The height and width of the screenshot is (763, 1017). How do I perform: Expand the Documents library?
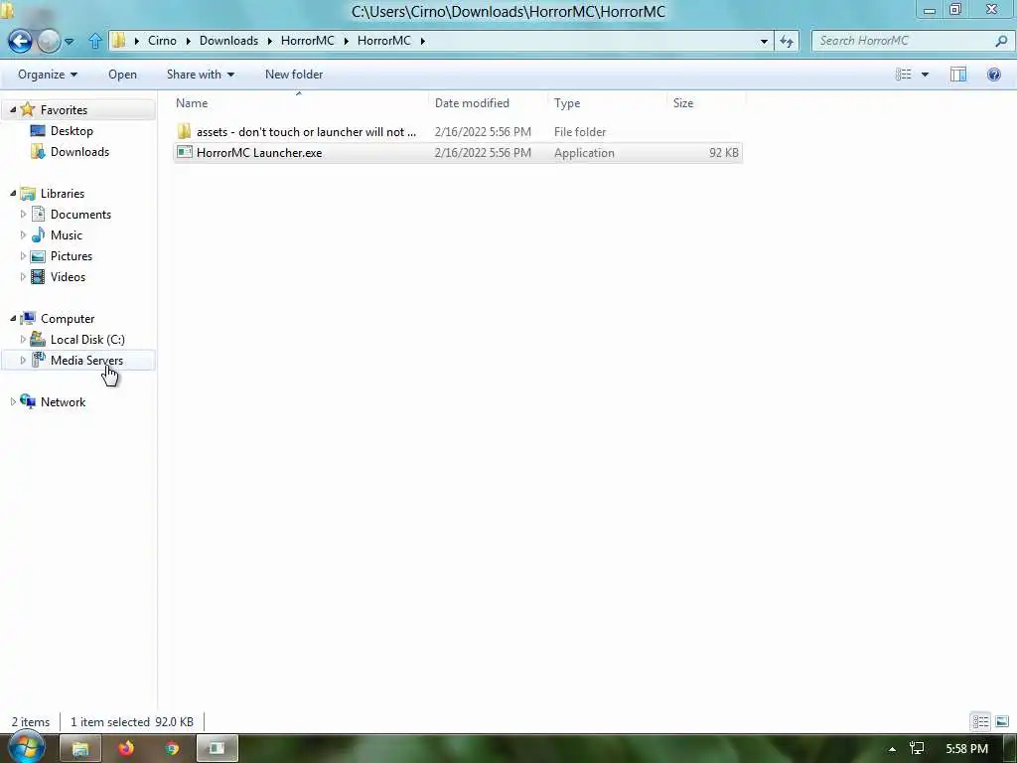(x=24, y=215)
